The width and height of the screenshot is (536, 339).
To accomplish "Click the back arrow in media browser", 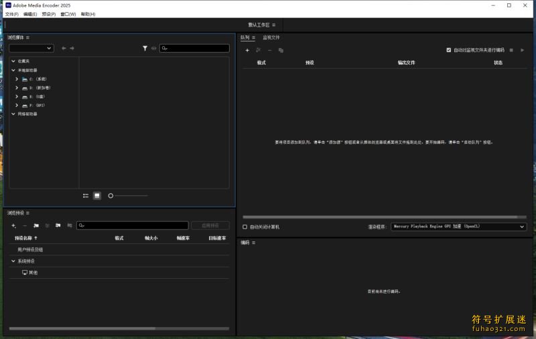I will [64, 48].
